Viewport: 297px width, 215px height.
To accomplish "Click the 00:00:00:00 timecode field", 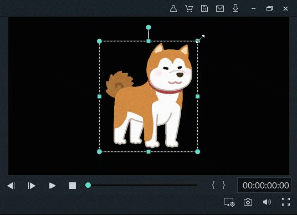I will [265, 185].
